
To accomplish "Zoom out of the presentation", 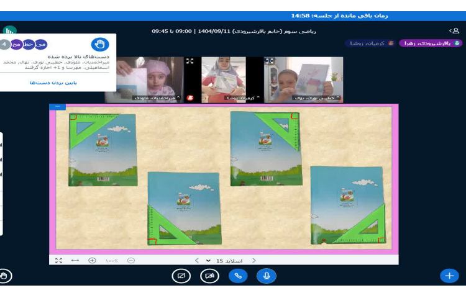I will 130,260.
